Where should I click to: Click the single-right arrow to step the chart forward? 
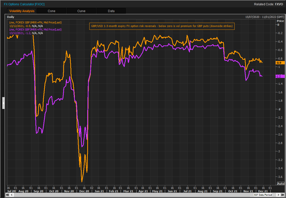point(278,195)
